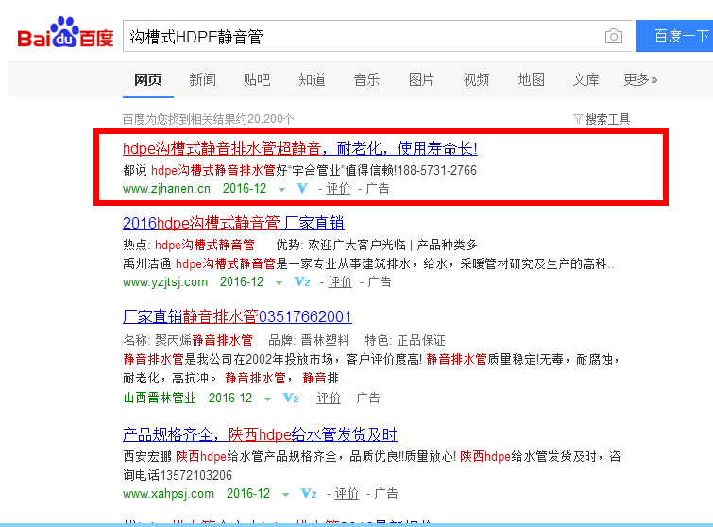Click the 山西晋林管业 source text
This screenshot has width=713, height=527.
(x=160, y=398)
